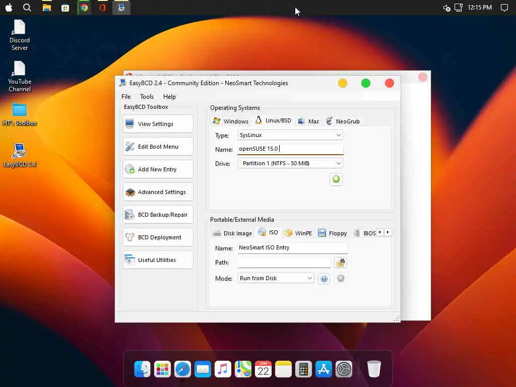The height and width of the screenshot is (387, 516).
Task: Switch to the Mac tab
Action: point(308,121)
